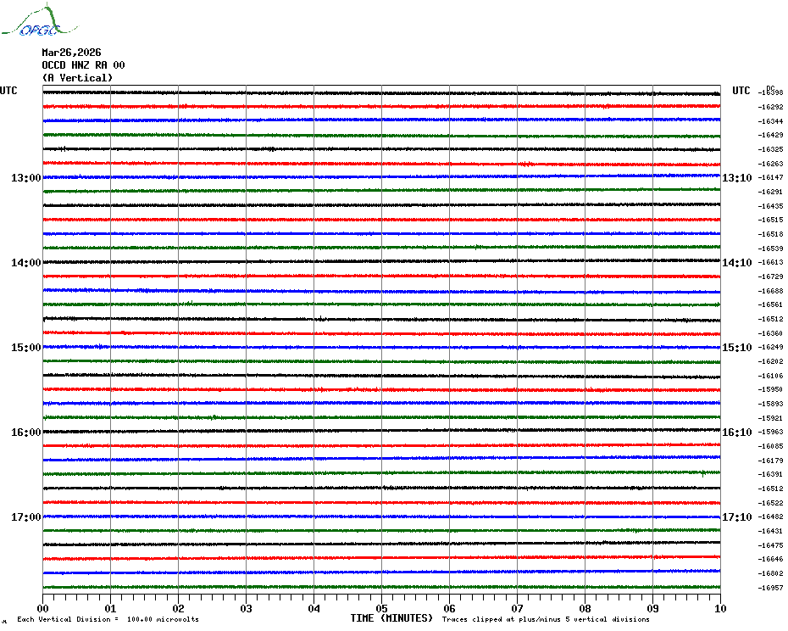Click the 'Each Vertical Division' scale note

pyautogui.click(x=108, y=619)
